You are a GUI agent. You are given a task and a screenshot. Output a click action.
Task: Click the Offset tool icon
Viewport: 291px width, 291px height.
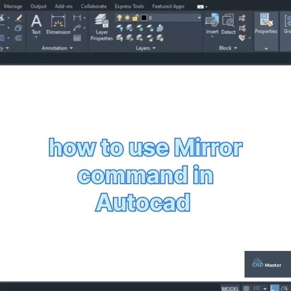tap(18, 38)
